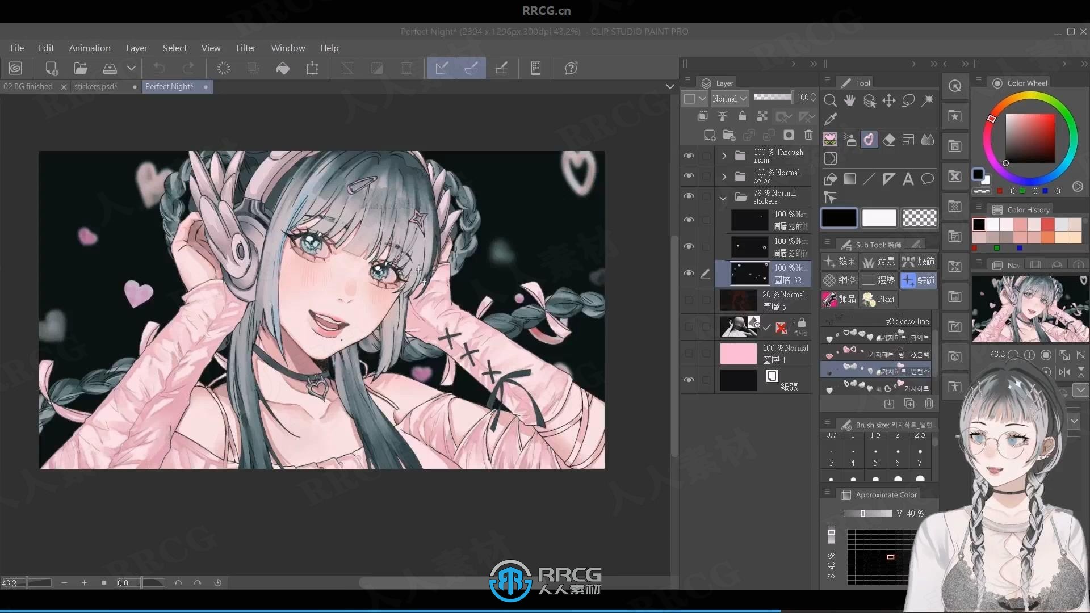
Task: Hide the main folder layer
Action: coord(689,156)
